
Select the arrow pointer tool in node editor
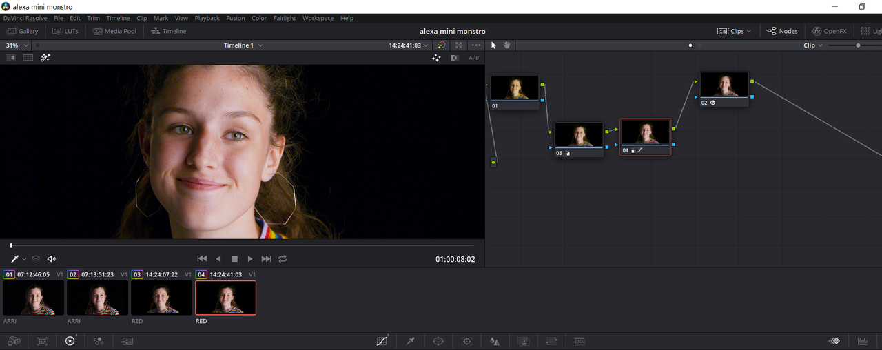click(493, 45)
